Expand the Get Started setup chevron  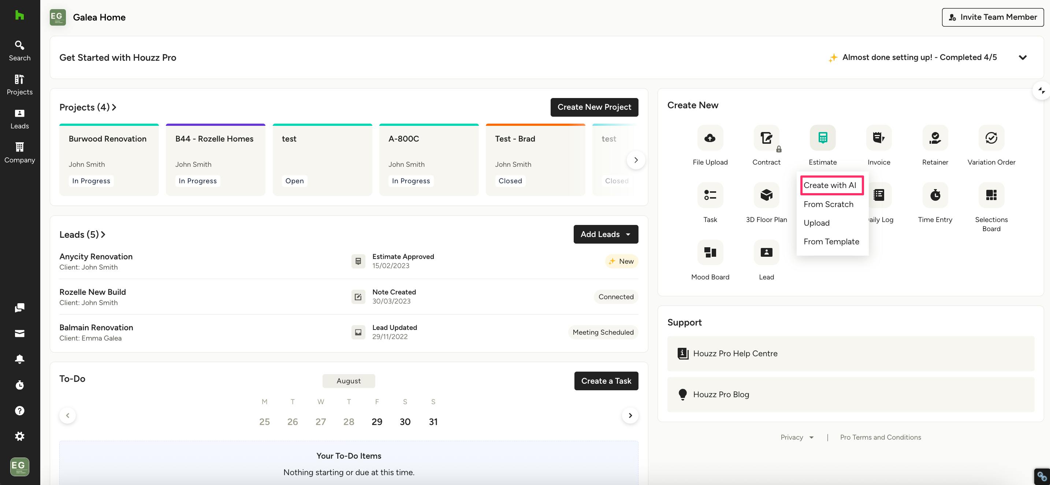[1022, 57]
